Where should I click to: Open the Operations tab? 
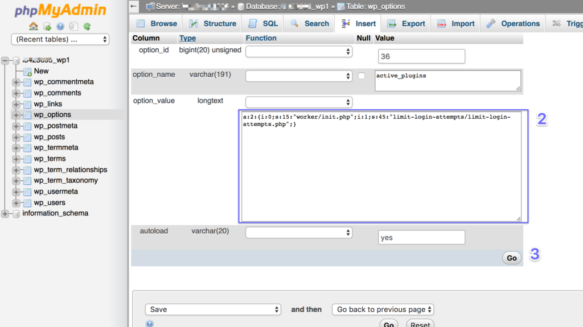(513, 23)
